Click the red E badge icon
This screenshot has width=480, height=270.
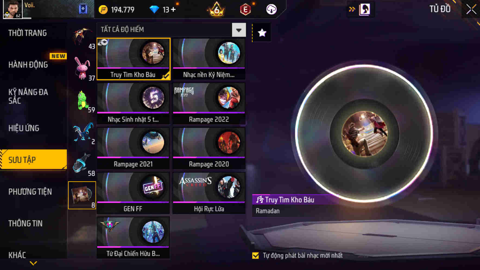pos(245,10)
